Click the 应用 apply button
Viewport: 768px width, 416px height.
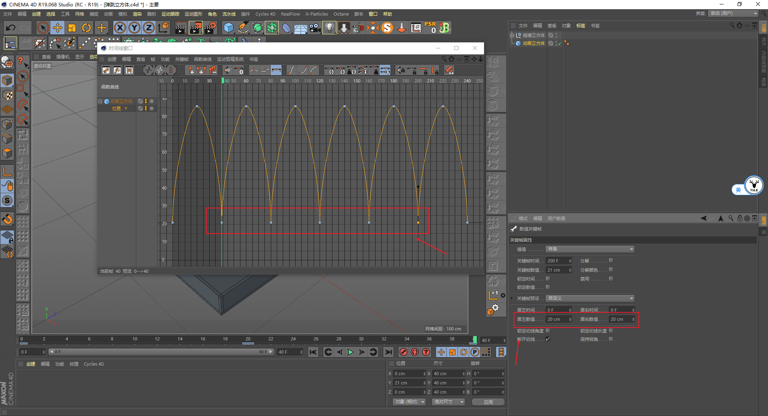[x=488, y=402]
